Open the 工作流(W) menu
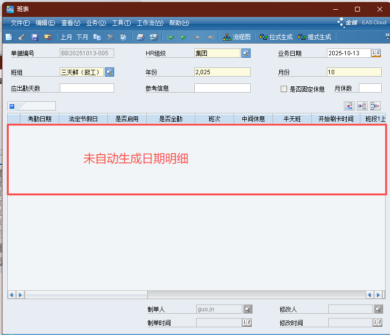 [150, 23]
